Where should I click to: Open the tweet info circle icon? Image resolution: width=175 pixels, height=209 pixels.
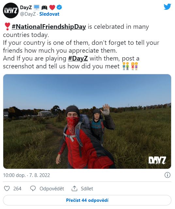coord(167,175)
